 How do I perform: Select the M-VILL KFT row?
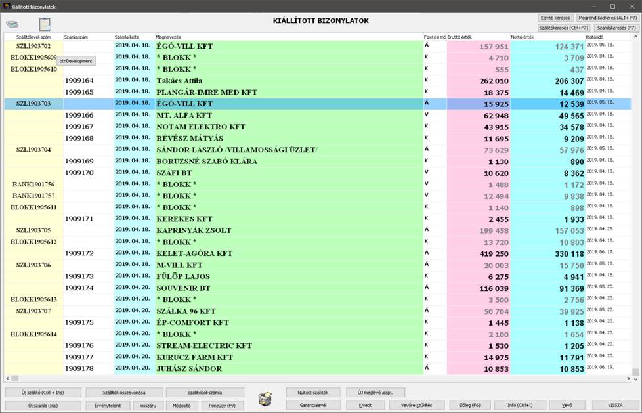pyautogui.click(x=318, y=265)
